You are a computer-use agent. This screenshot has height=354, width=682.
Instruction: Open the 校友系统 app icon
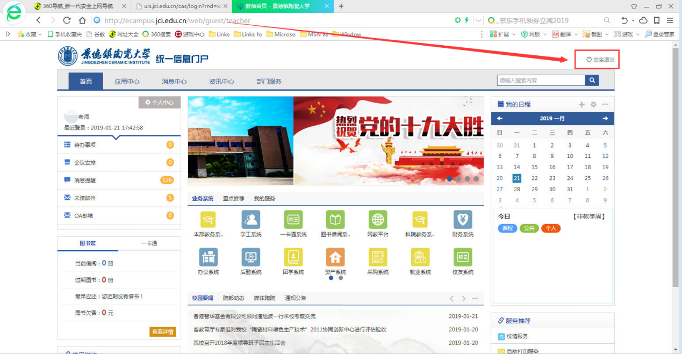click(x=463, y=257)
